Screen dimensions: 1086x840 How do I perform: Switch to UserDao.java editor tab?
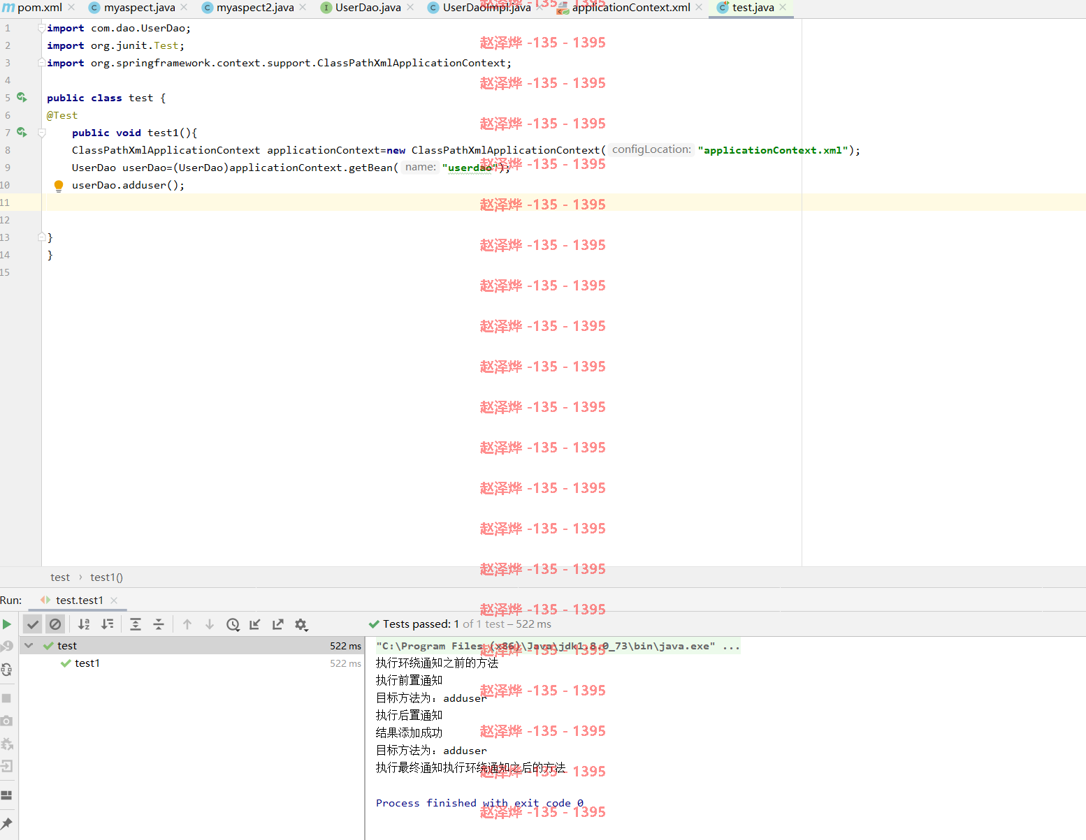[368, 8]
